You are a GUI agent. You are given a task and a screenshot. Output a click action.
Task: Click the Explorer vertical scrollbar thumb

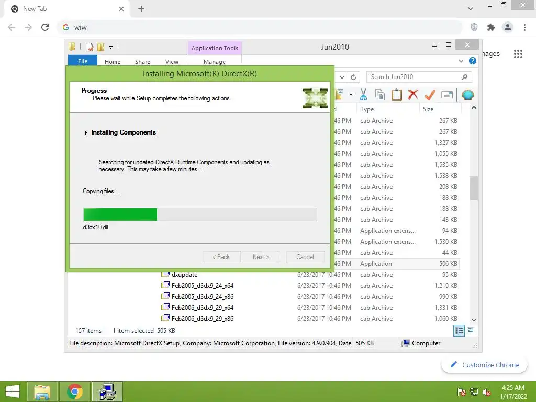[474, 188]
